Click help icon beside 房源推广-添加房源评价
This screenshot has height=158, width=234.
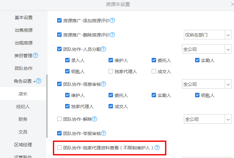click(x=112, y=20)
